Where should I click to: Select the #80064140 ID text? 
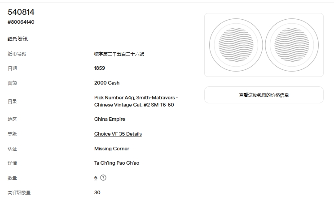coord(21,22)
